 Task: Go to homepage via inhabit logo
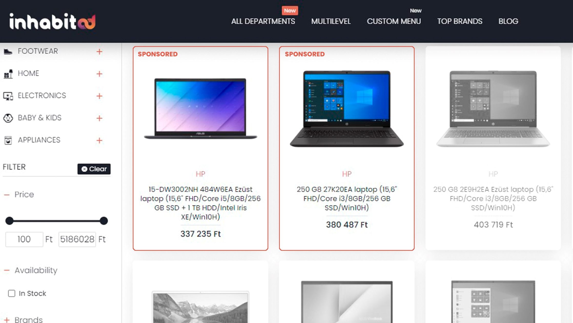tap(53, 21)
